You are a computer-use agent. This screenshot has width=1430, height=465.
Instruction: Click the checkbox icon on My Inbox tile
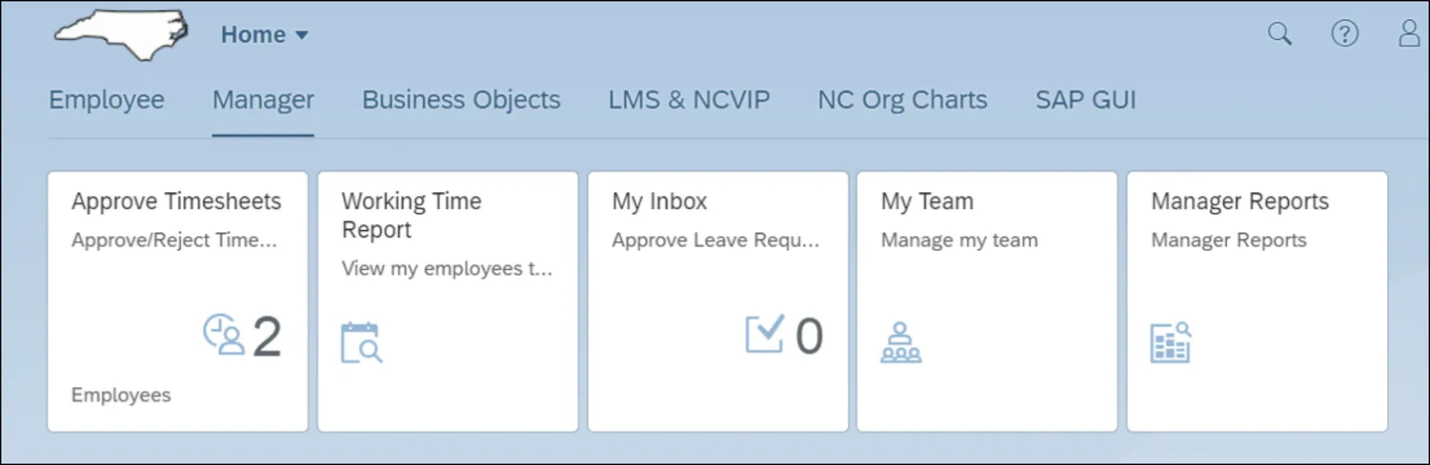[764, 334]
